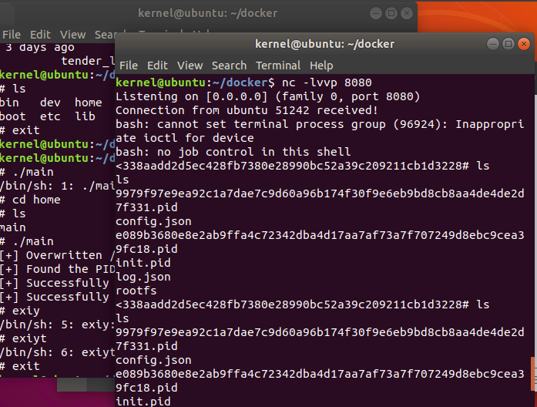This screenshot has height=407, width=537.
Task: Close the front terminal window
Action: tap(524, 44)
